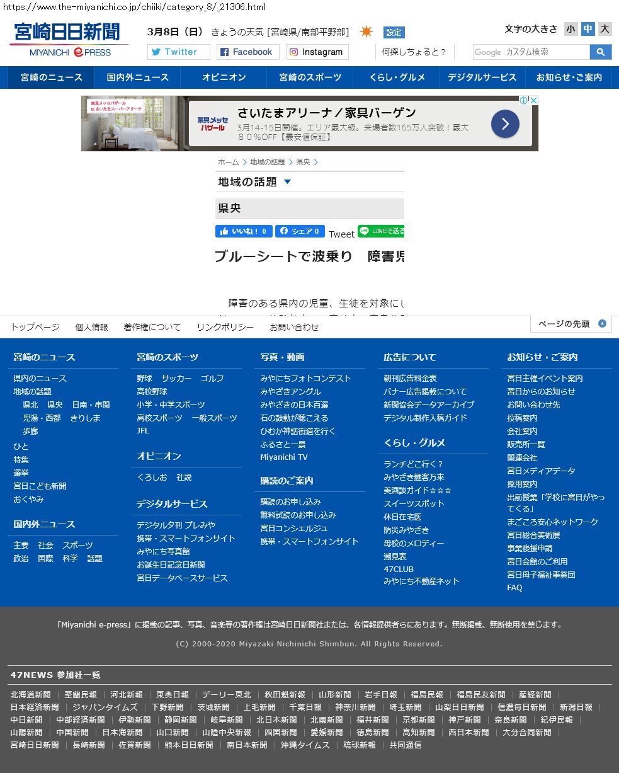Open くらし・グルメ nav tab

tap(396, 77)
